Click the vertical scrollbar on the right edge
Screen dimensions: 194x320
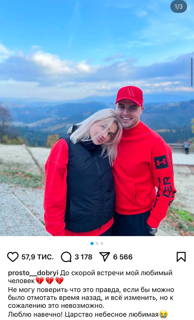(x=192, y=72)
